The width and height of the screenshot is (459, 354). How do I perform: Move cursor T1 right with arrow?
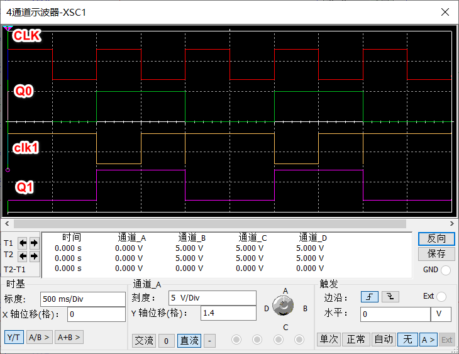34,243
